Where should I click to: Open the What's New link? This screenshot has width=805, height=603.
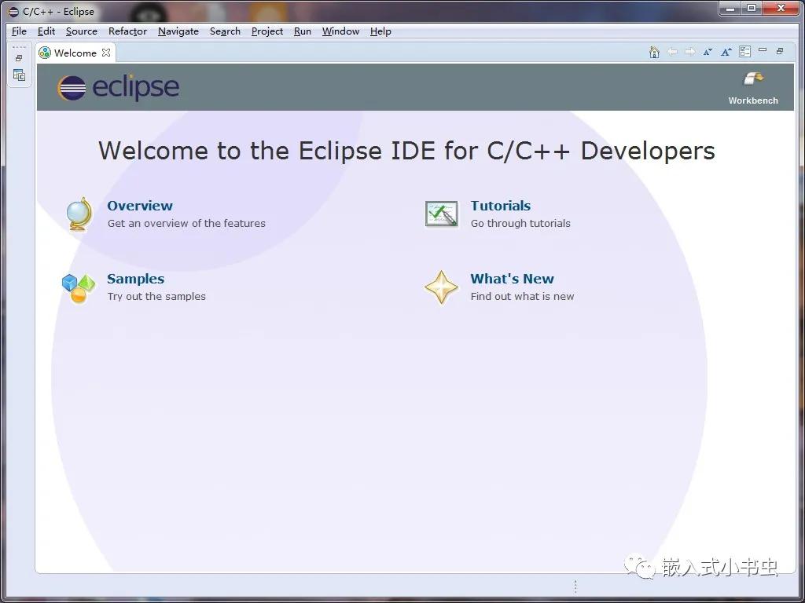[x=512, y=279]
